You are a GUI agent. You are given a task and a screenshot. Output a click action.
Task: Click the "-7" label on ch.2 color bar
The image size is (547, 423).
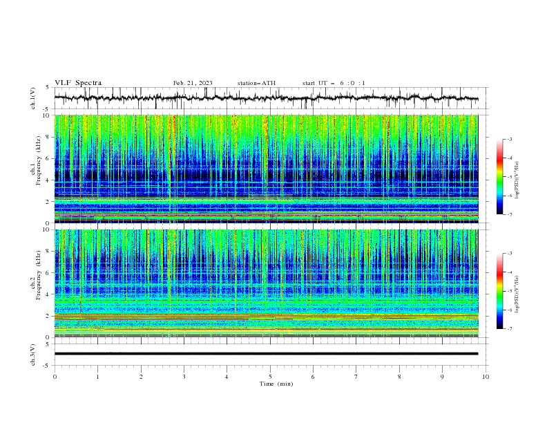point(509,329)
